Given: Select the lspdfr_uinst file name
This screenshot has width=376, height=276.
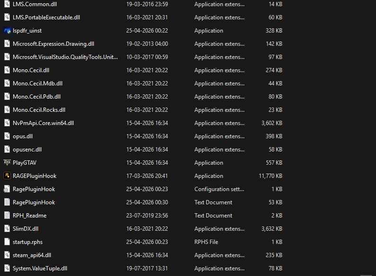Looking at the screenshot, I should click(27, 31).
